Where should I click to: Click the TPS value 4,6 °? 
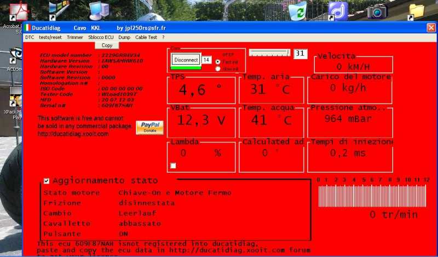click(x=200, y=90)
